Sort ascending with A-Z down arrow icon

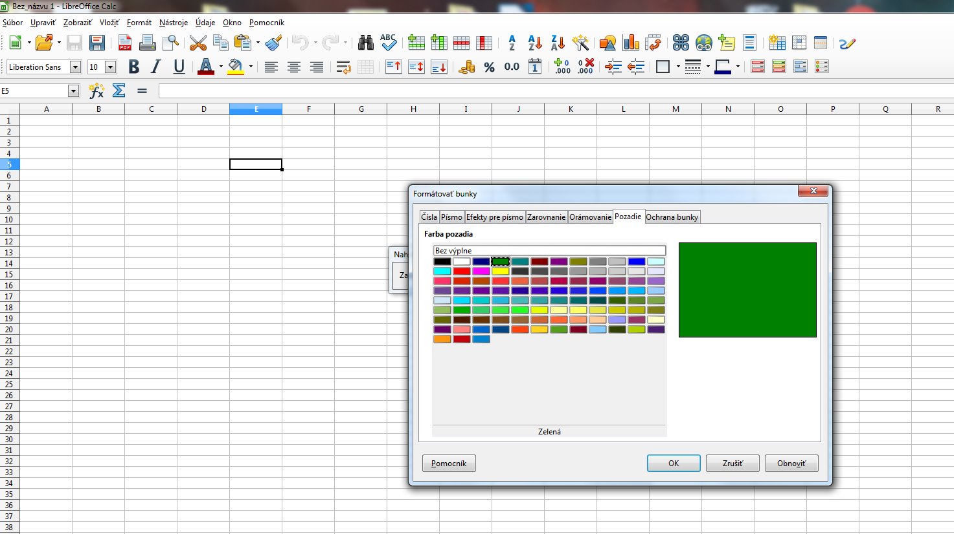click(535, 43)
